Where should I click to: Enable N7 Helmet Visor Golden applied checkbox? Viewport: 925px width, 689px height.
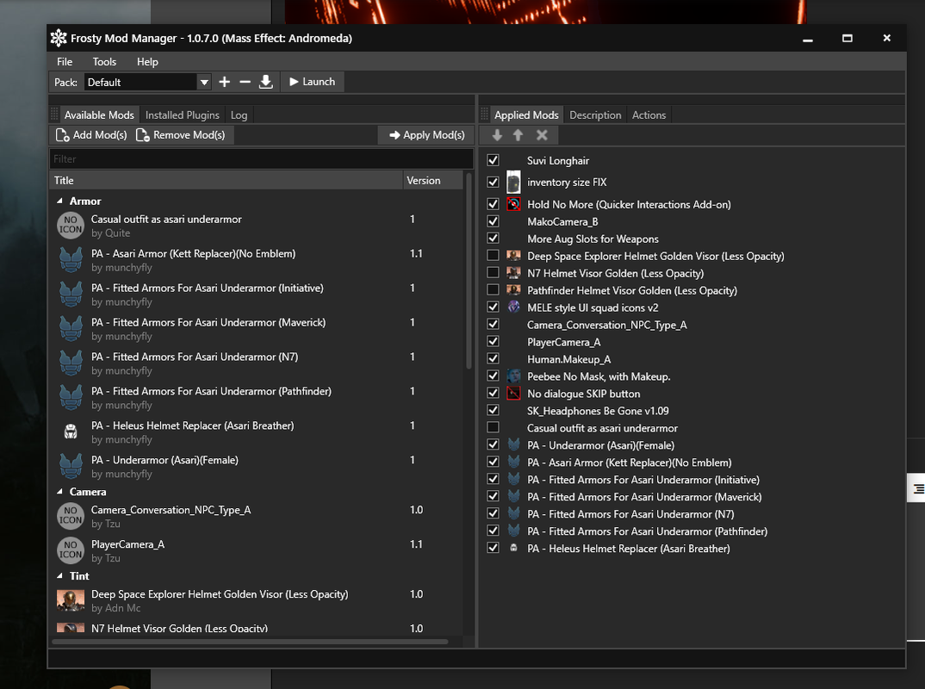point(494,272)
